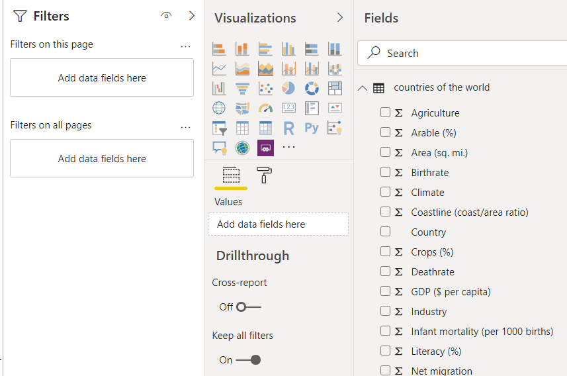This screenshot has width=567, height=376.
Task: Choose the funnel chart visual
Action: pyautogui.click(x=242, y=88)
